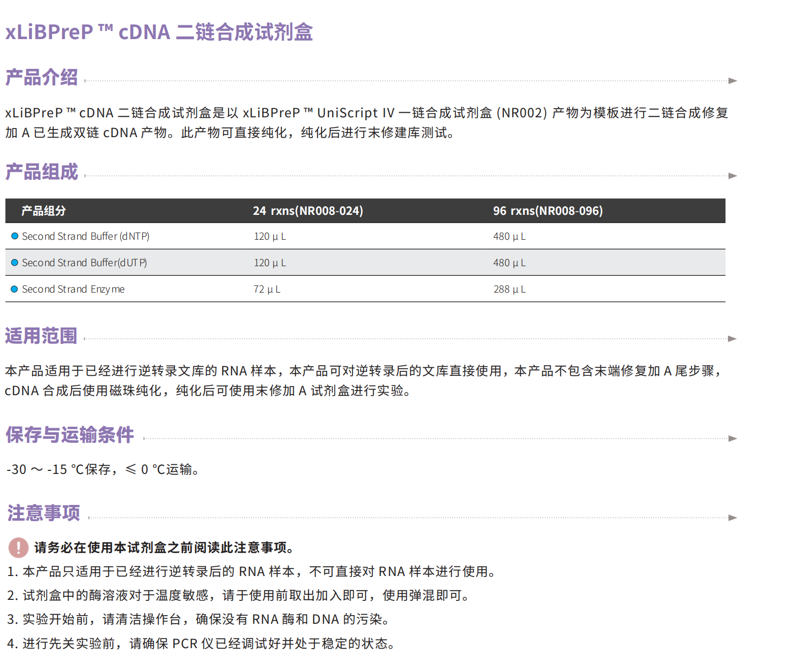Click note 3 about 清洁操作台
Screen dimensions: 798x671
pyautogui.click(x=199, y=619)
